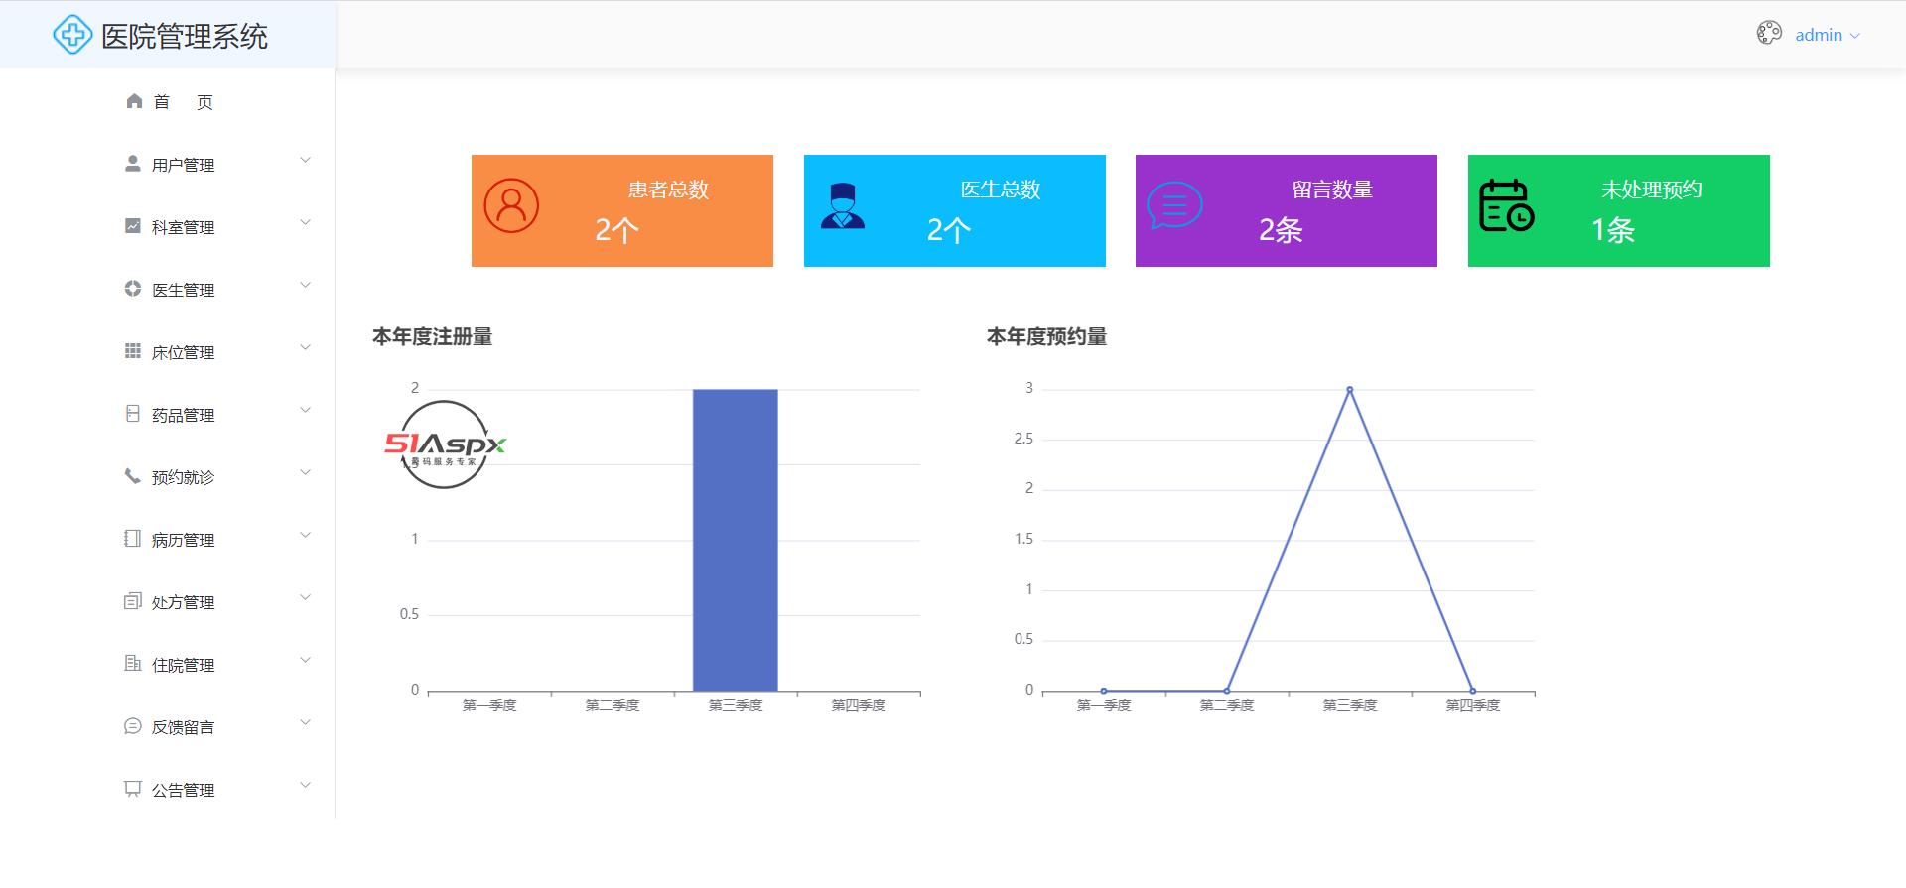Expand the 药品管理 submenu arrow
This screenshot has height=888, width=1906.
coord(305,411)
